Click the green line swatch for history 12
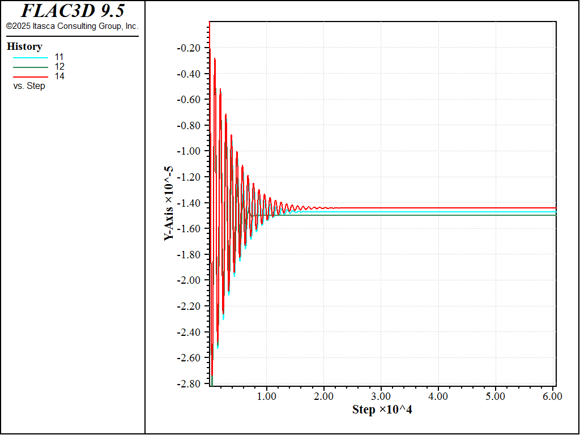The width and height of the screenshot is (580, 435). click(31, 67)
